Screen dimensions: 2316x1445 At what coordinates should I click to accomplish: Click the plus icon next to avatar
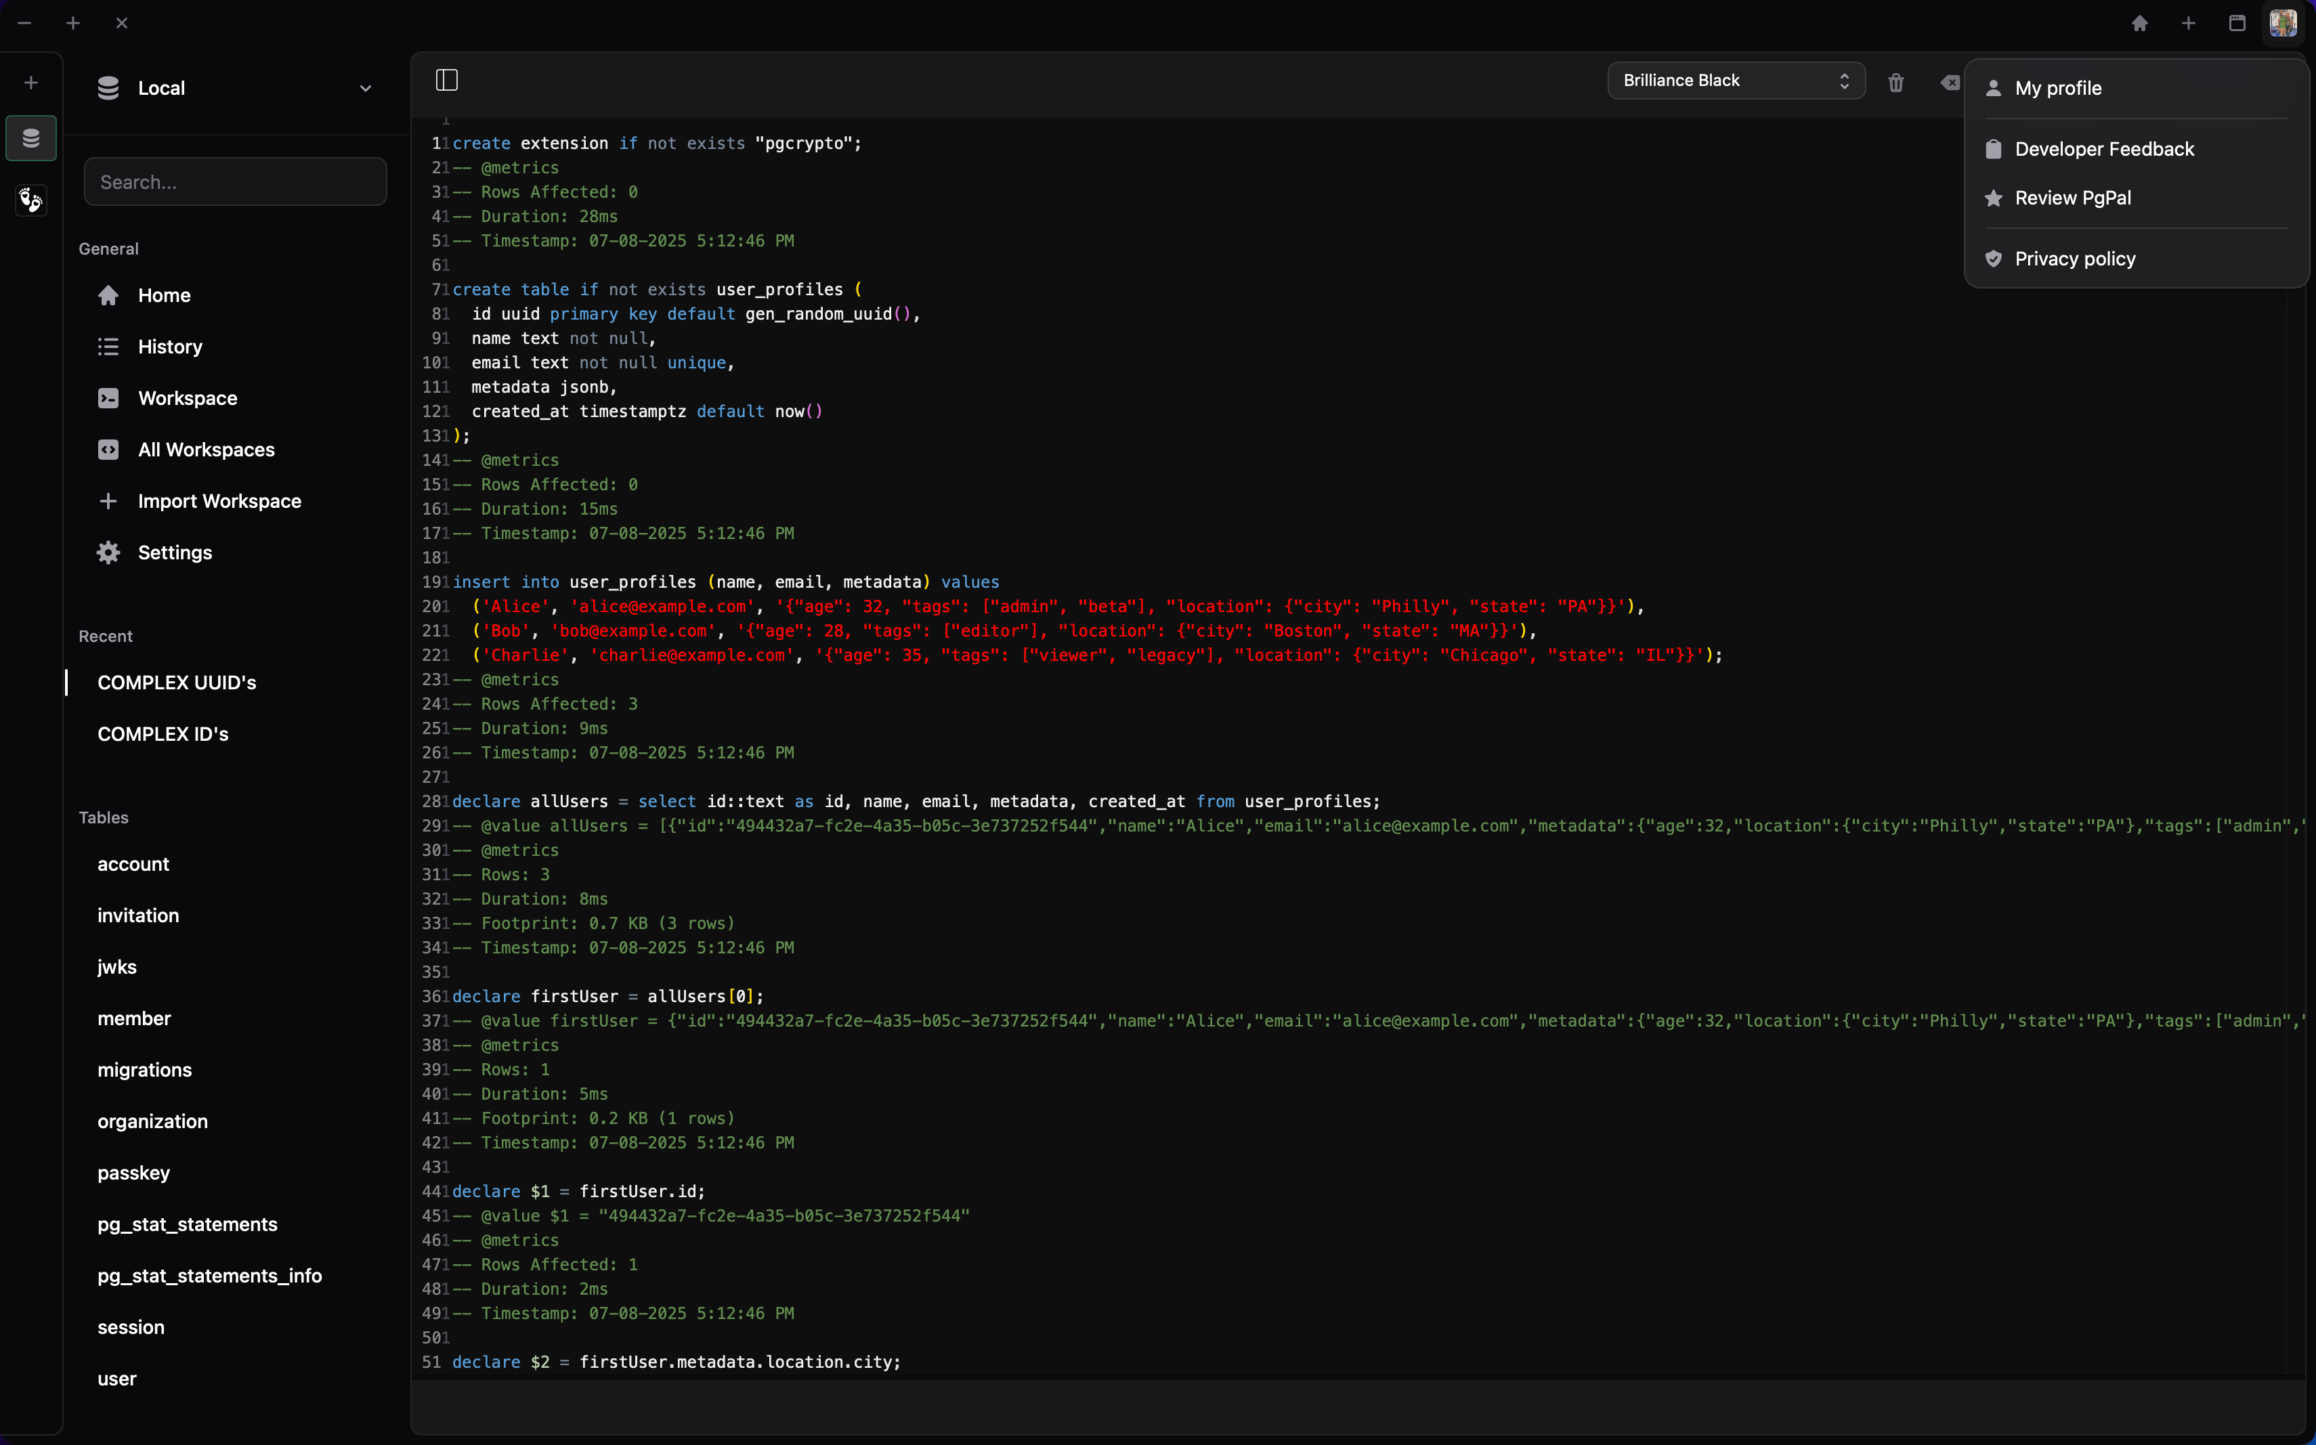pyautogui.click(x=2189, y=23)
